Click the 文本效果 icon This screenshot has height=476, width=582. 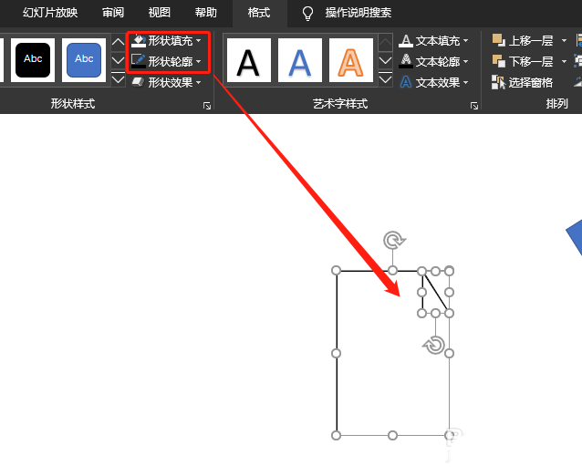click(406, 82)
